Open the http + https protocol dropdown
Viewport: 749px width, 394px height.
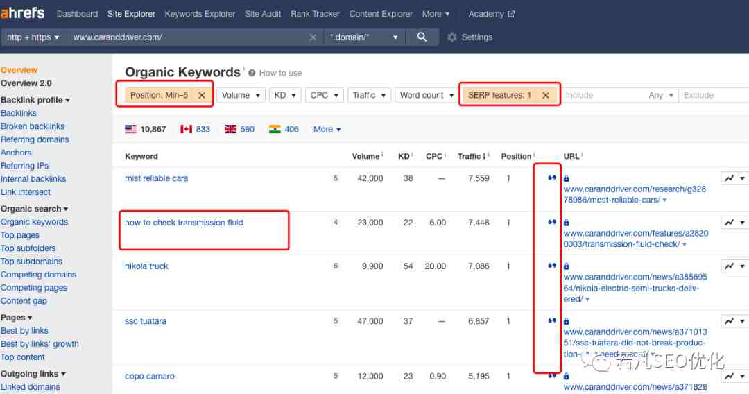point(33,37)
